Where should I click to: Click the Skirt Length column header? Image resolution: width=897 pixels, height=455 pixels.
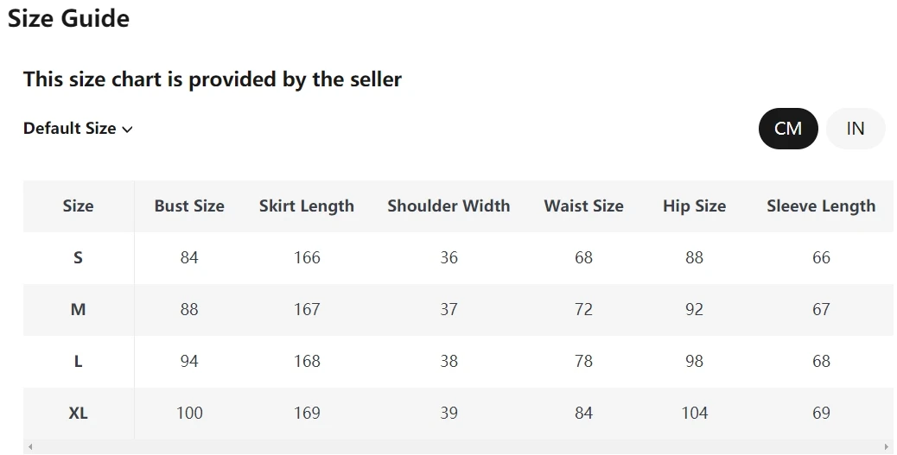[x=307, y=206]
